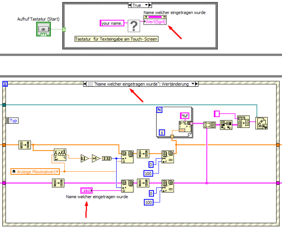This screenshot has height=229, width=282.
Task: Click the event structure timeout hourglass terminal
Action: point(5,84)
